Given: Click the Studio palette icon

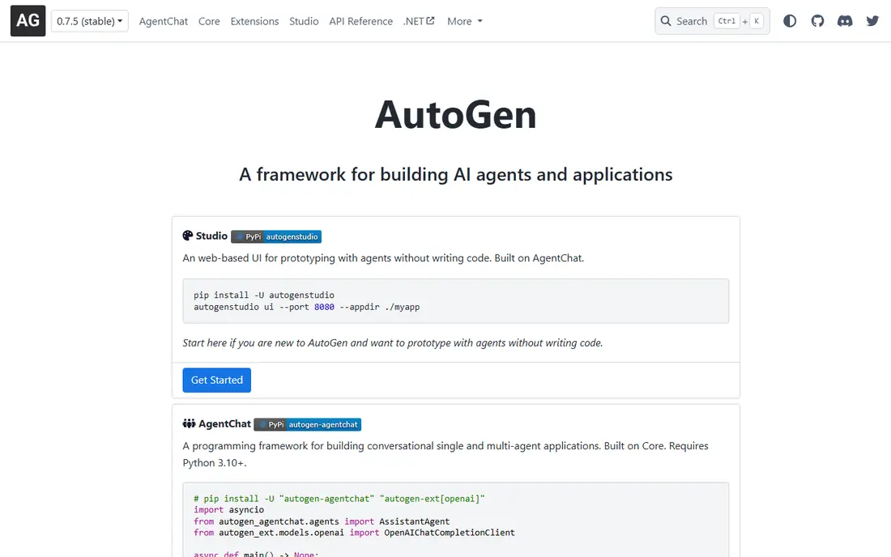Looking at the screenshot, I should [x=188, y=236].
